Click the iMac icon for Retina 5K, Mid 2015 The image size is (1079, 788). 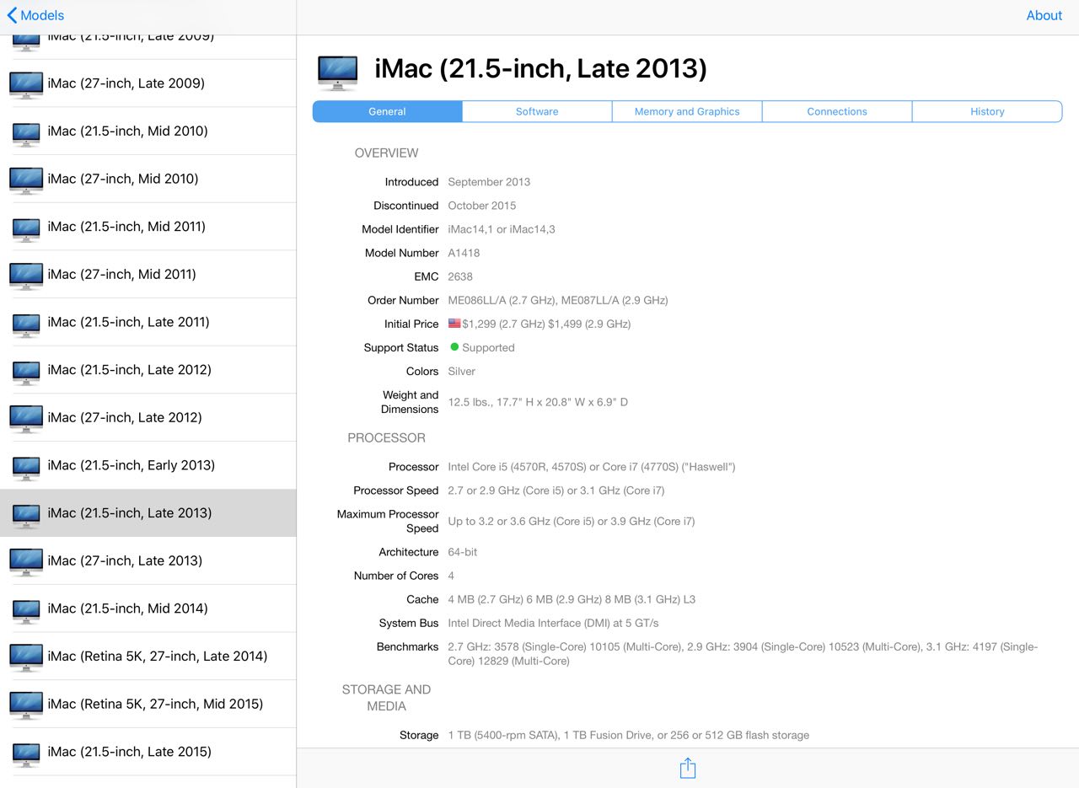[x=26, y=706]
